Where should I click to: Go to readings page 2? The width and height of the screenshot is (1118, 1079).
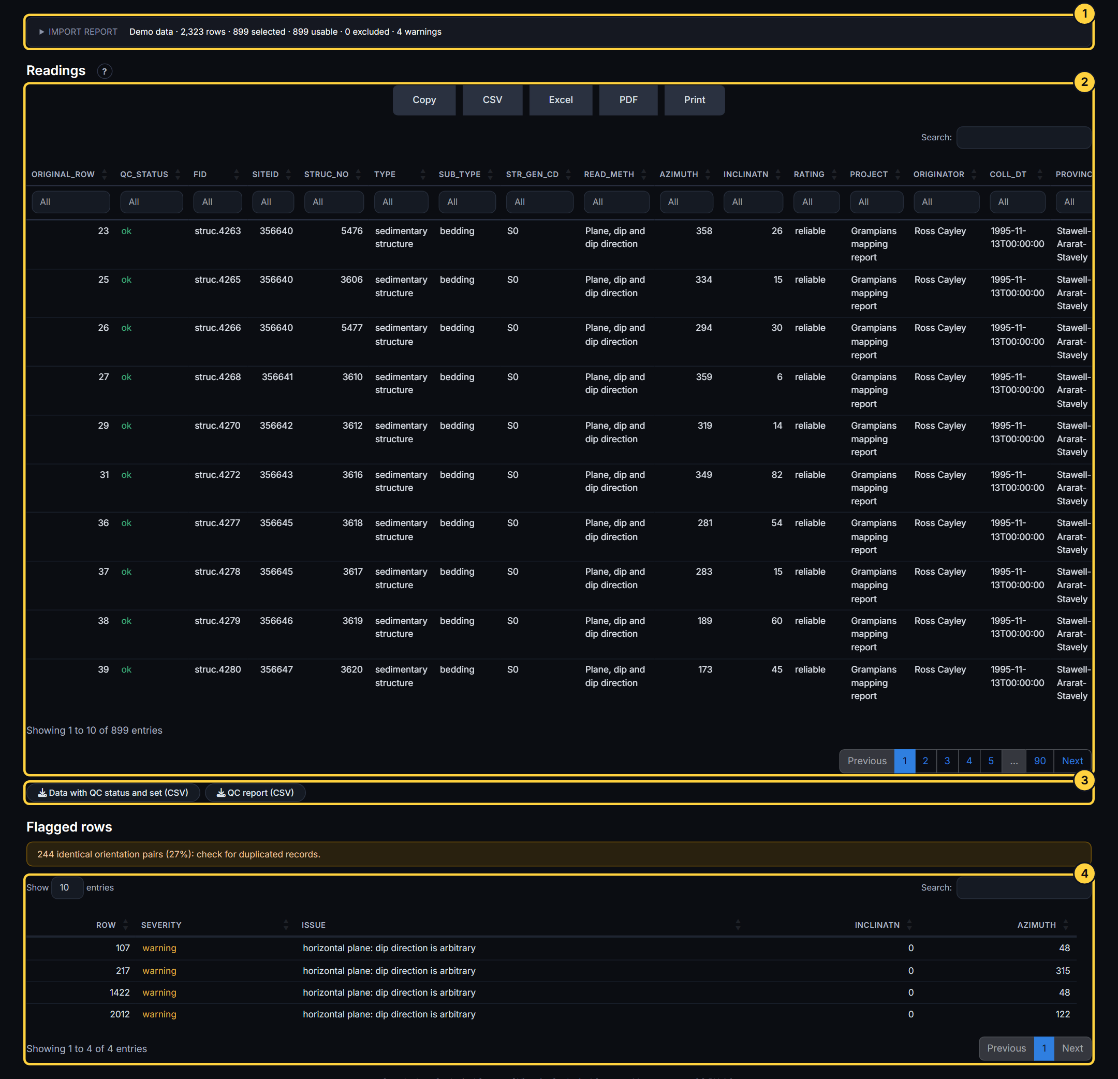(925, 761)
